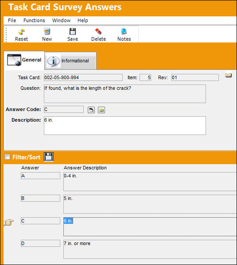Enable the Filter/Sort checkbox
Screen dimensions: 237x265
7,157
